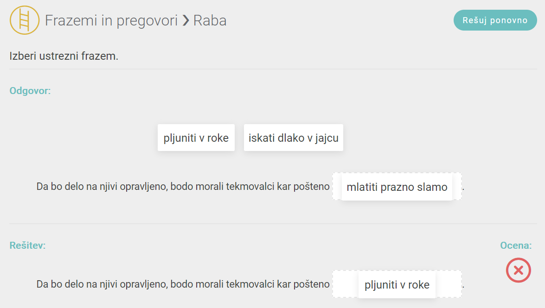This screenshot has height=308, width=545.
Task: Click the divider line above the Rešitev section
Action: point(273,224)
